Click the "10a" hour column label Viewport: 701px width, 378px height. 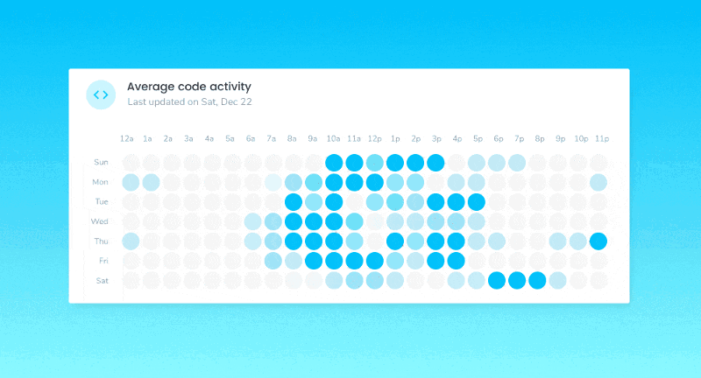click(333, 138)
